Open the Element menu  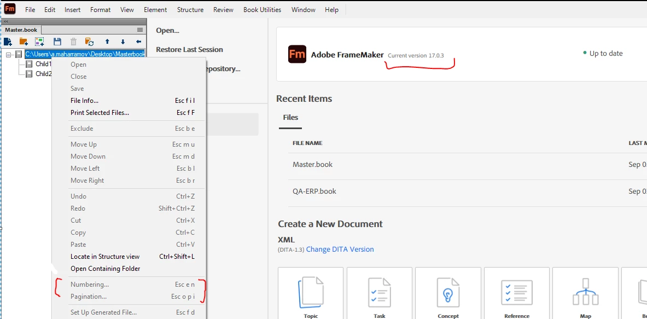tap(155, 9)
